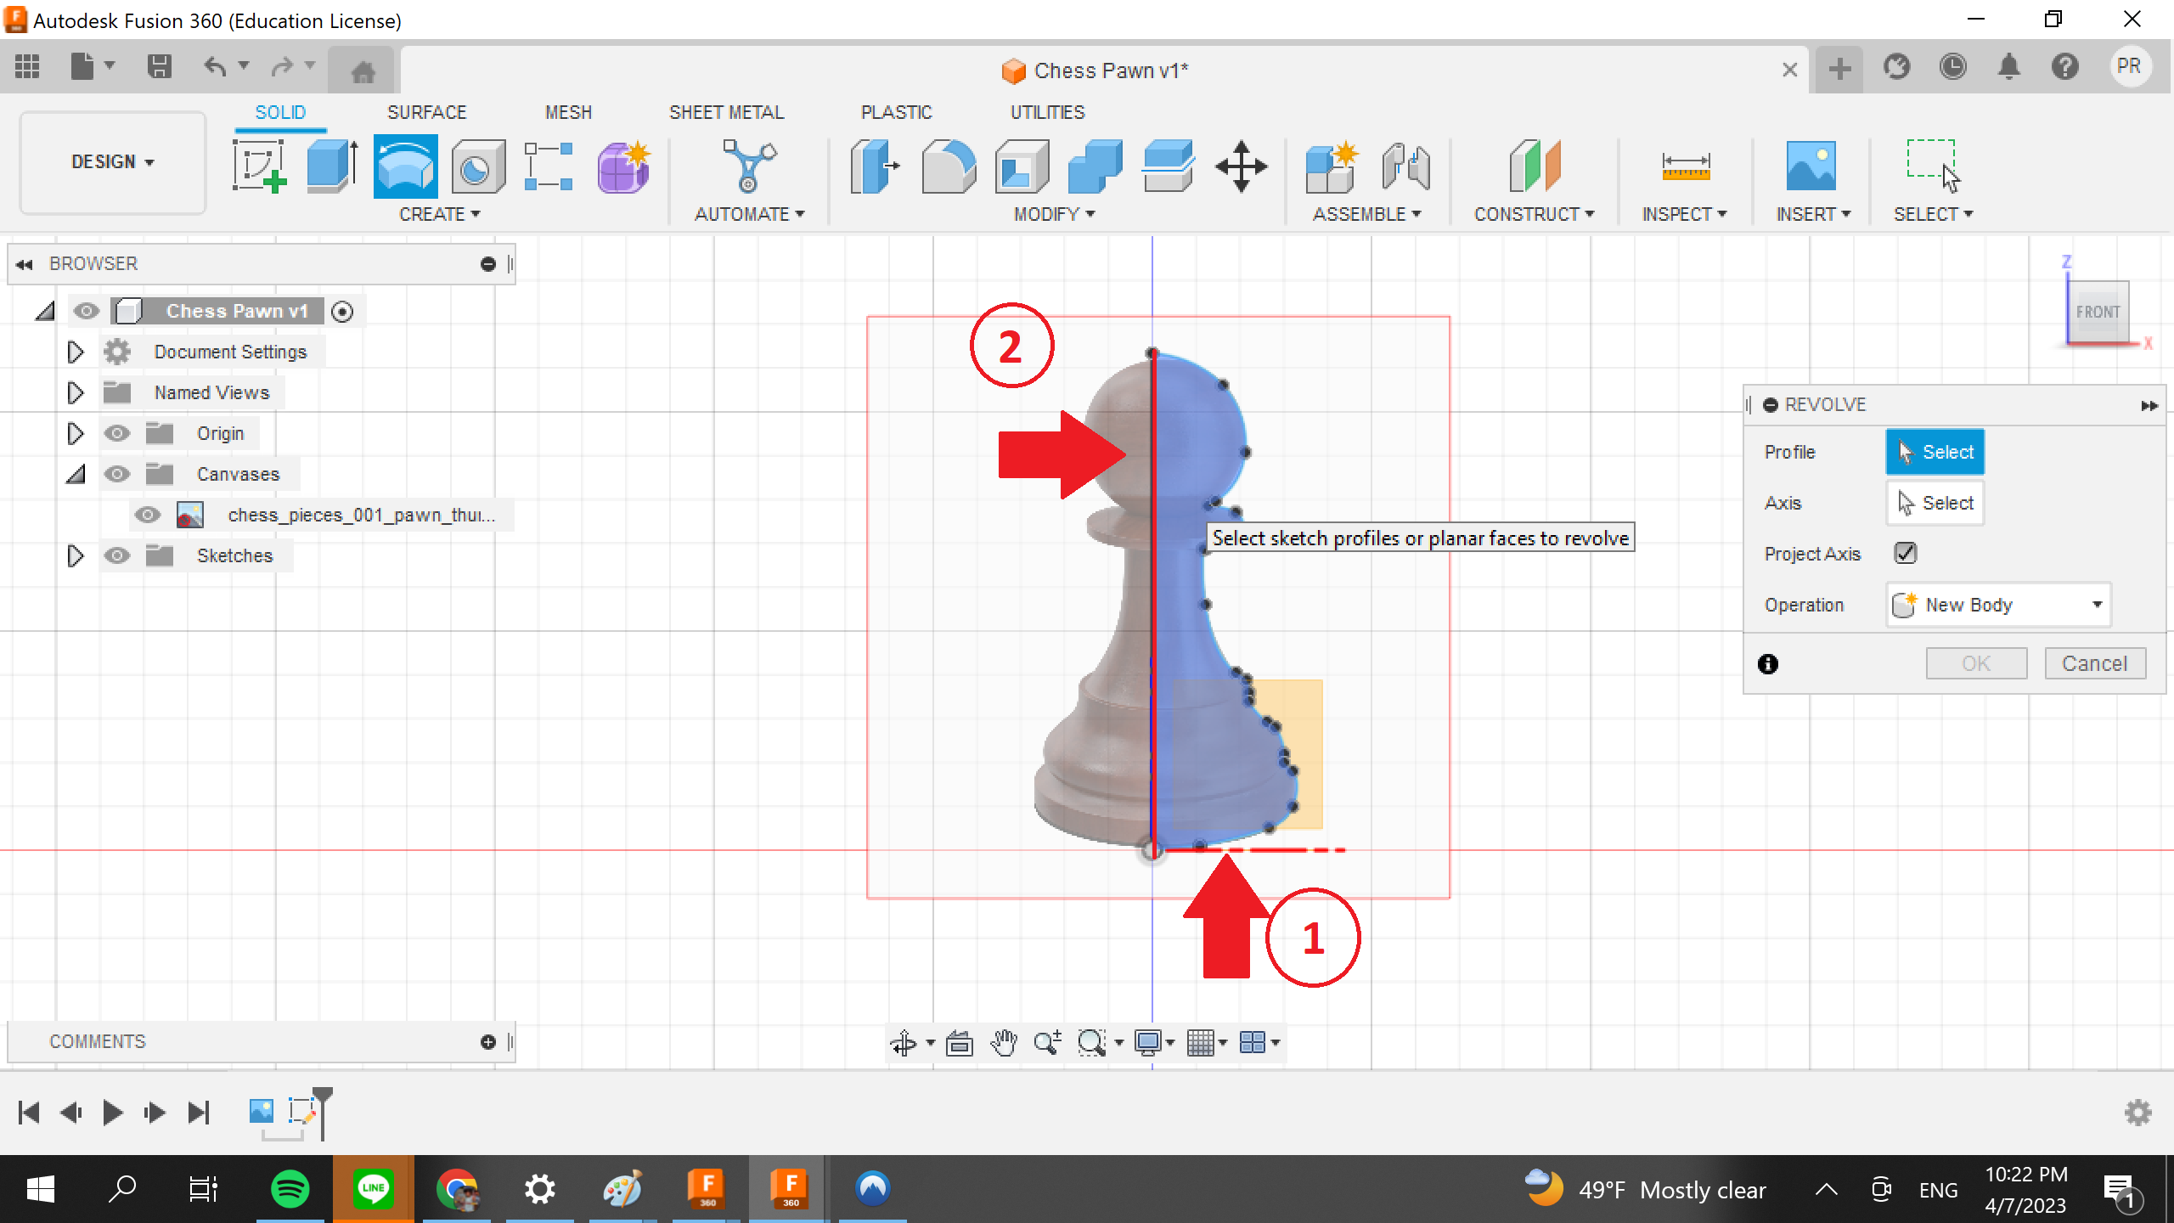Toggle visibility of Origin folder

click(x=116, y=433)
